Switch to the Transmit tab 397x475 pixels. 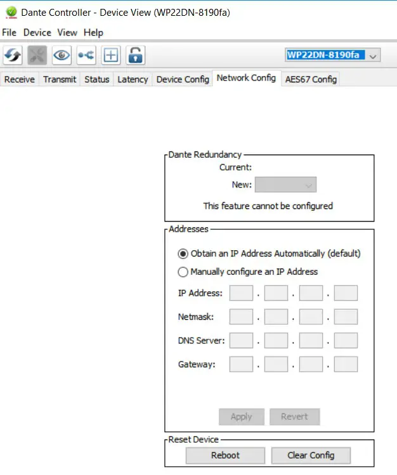click(x=60, y=79)
